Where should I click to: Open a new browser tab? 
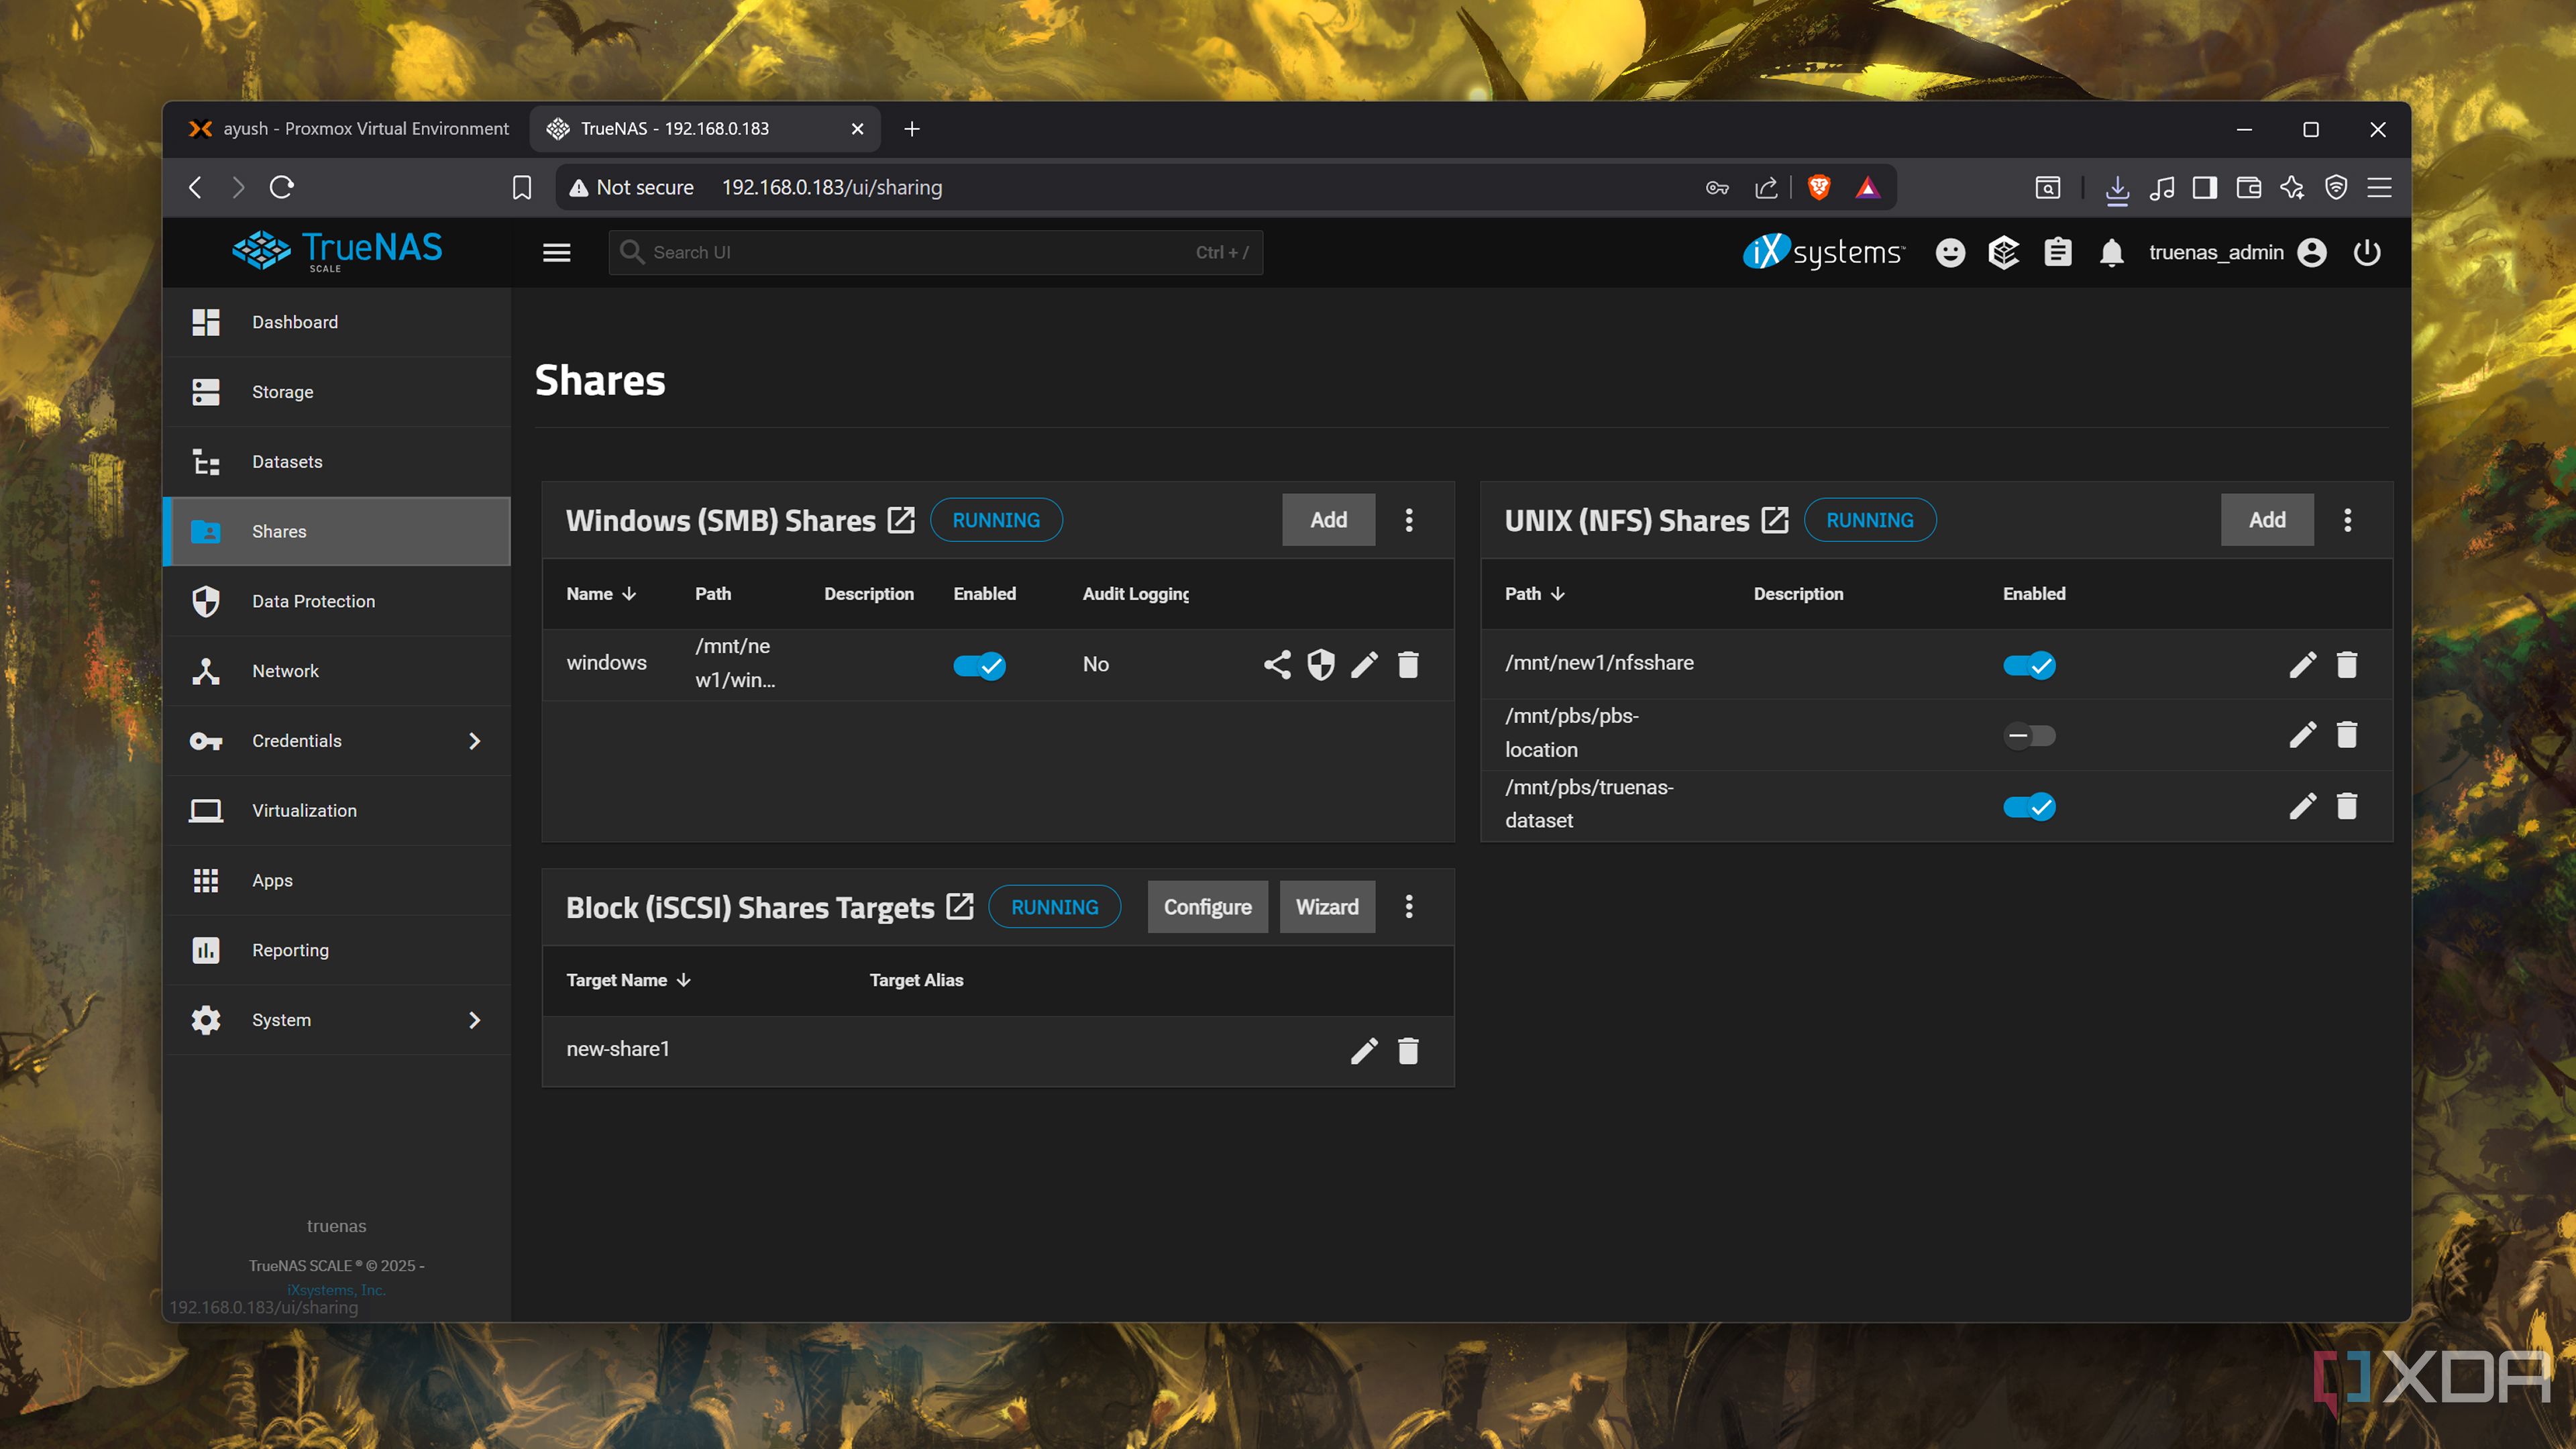tap(912, 129)
